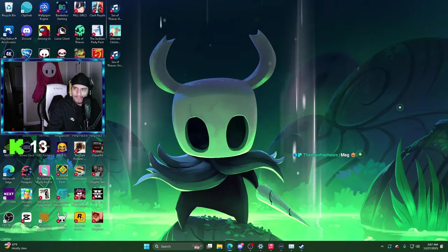This screenshot has width=448, height=252.
Task: Select the Granny Chapter Two icon
Action: coord(97,175)
